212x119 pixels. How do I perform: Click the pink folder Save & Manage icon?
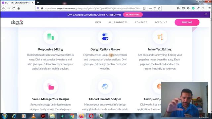pyautogui.click(x=50, y=87)
